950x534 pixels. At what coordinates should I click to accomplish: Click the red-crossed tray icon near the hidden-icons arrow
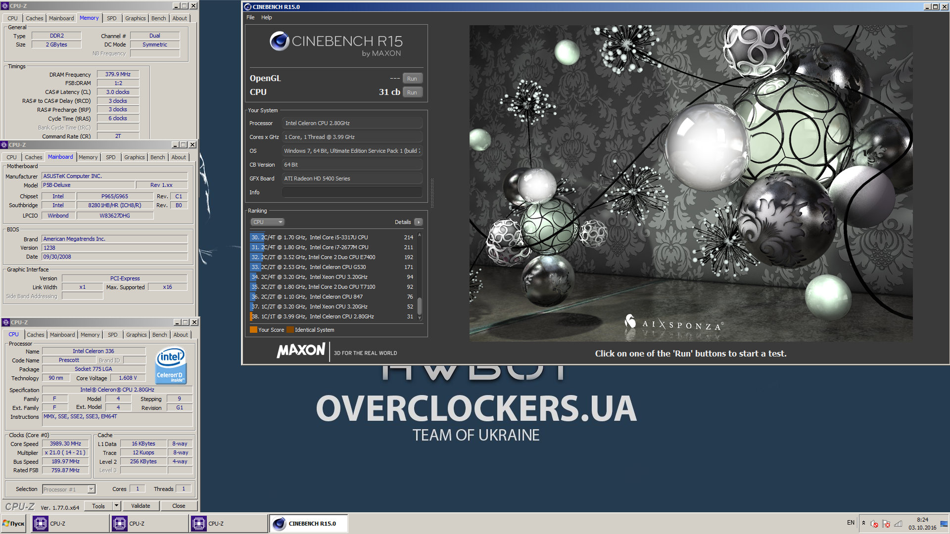click(x=874, y=524)
